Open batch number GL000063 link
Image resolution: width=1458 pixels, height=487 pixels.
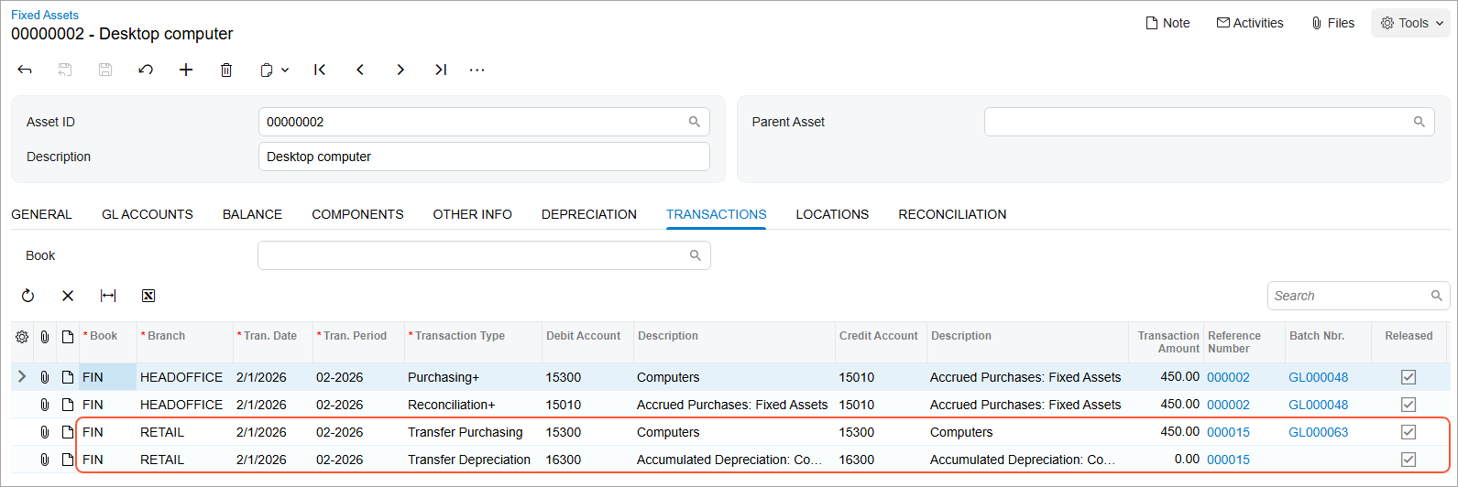1318,432
